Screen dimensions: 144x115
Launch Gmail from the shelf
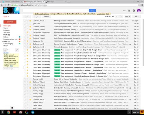pyautogui.click(x=21, y=112)
